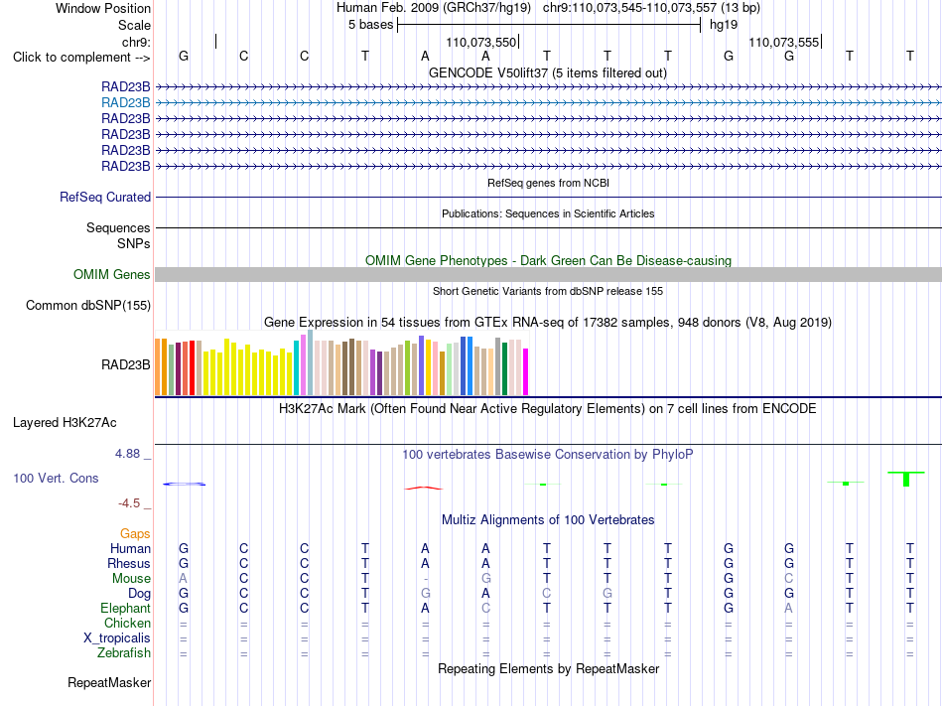Screen dimensions: 943x706
Task: Select the Elephant species label
Action: point(126,608)
